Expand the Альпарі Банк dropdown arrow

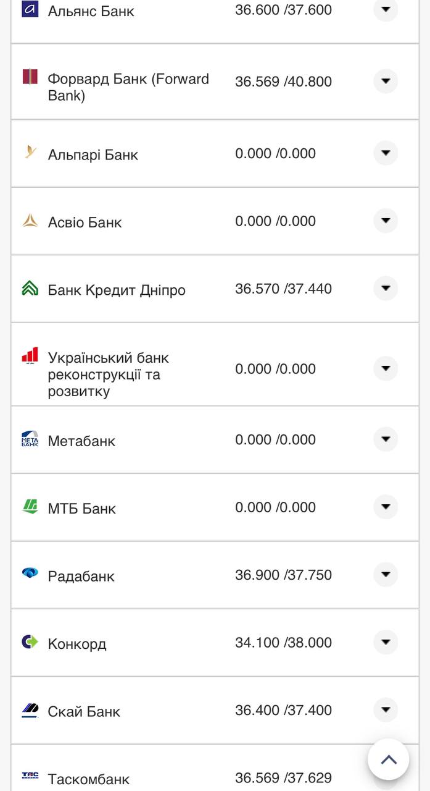coord(386,153)
